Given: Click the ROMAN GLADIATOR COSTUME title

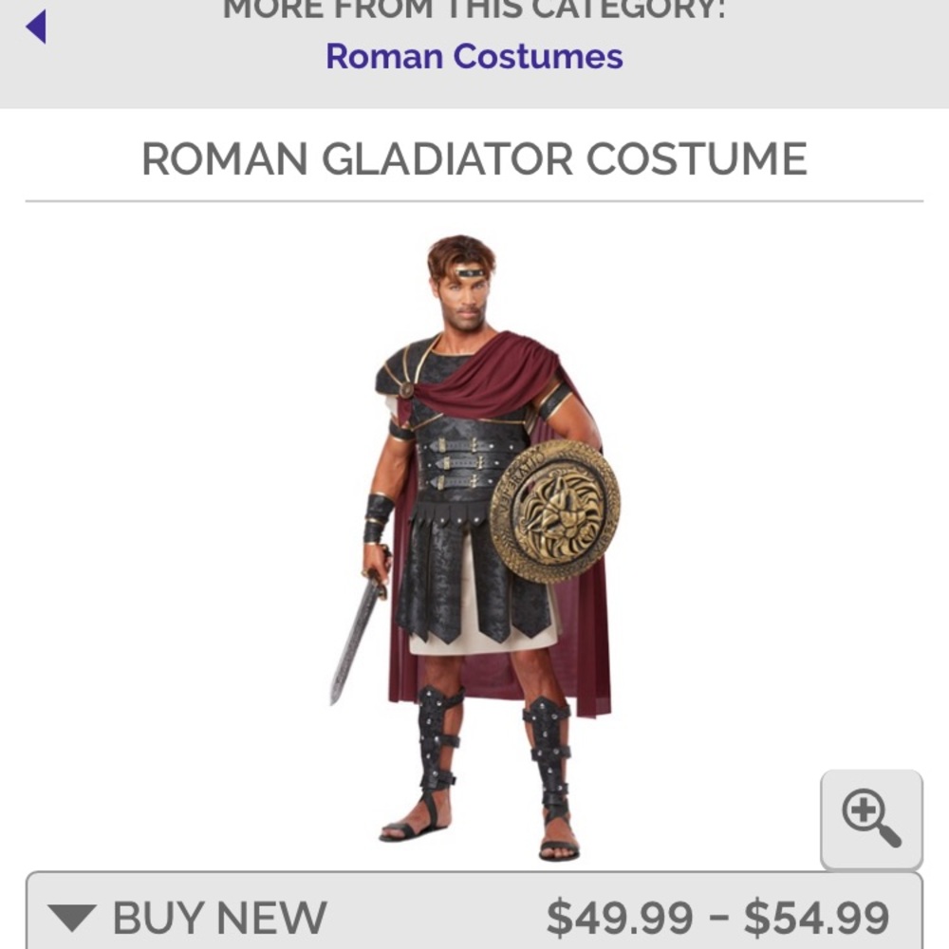Looking at the screenshot, I should point(474,158).
